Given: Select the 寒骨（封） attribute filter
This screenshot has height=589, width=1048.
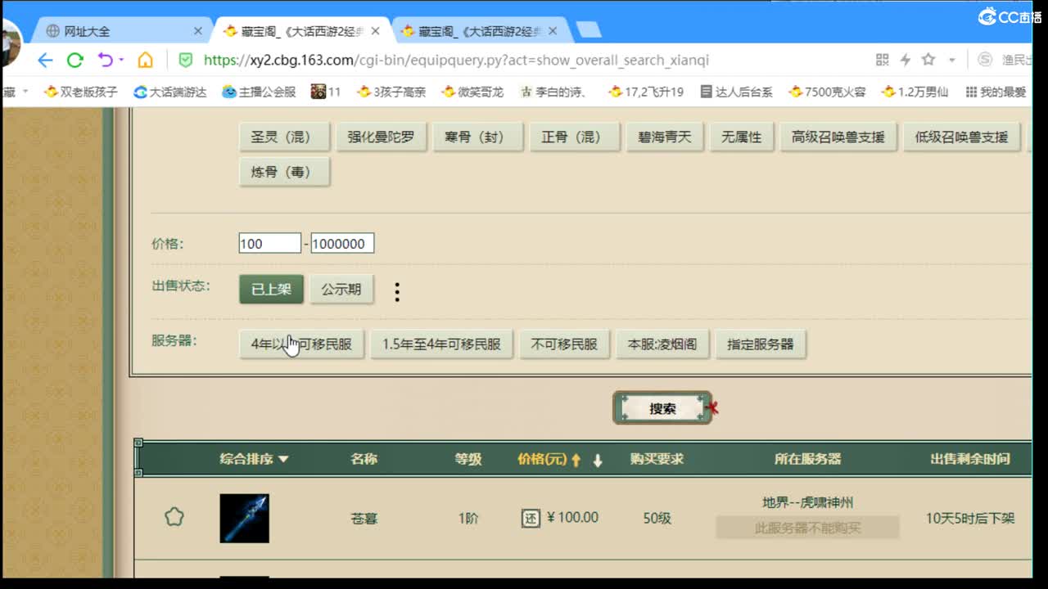Looking at the screenshot, I should (477, 137).
